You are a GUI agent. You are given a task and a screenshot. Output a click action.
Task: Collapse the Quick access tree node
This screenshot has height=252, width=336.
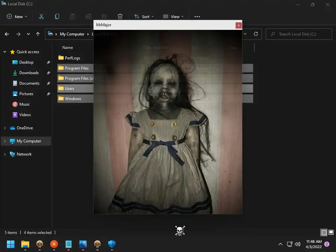pyautogui.click(x=5, y=52)
